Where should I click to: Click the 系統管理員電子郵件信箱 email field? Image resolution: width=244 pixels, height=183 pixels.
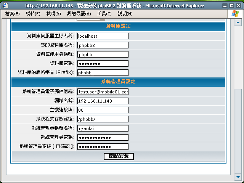(103, 92)
